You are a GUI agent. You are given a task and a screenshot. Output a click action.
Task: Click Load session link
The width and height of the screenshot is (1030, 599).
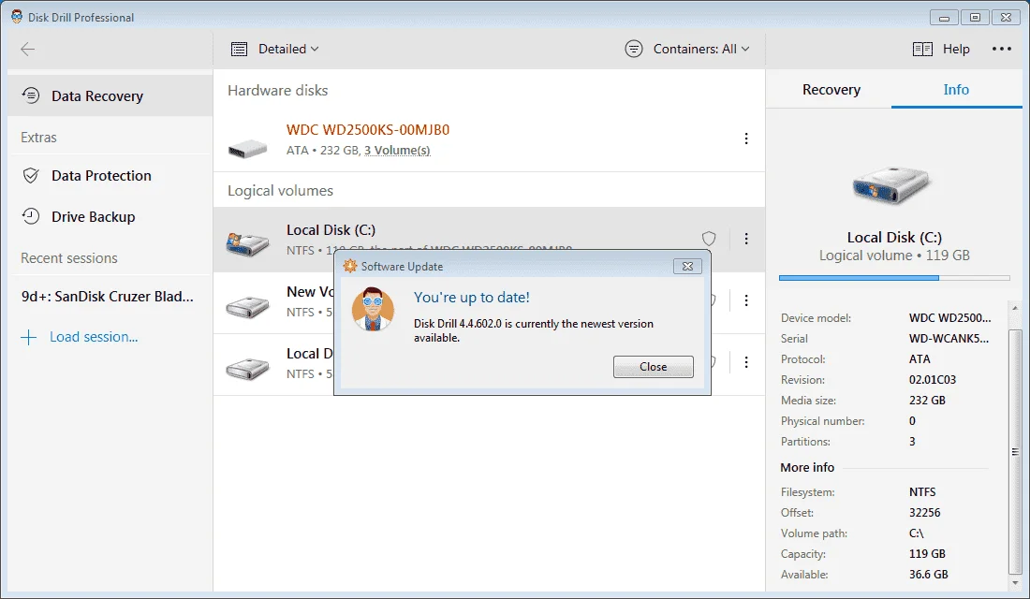coord(94,337)
